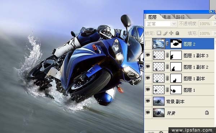Switch to the 路径 tab
216x133 pixels.
180,17
